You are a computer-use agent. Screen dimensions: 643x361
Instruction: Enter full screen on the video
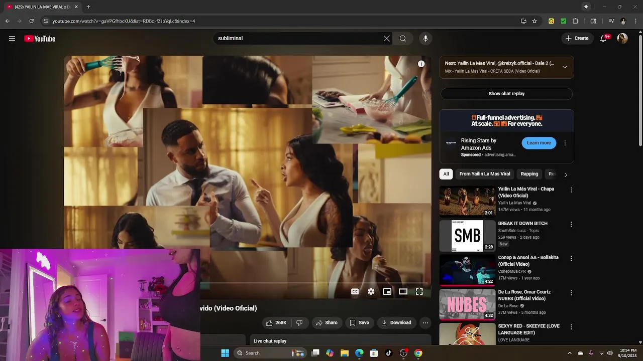pyautogui.click(x=419, y=292)
